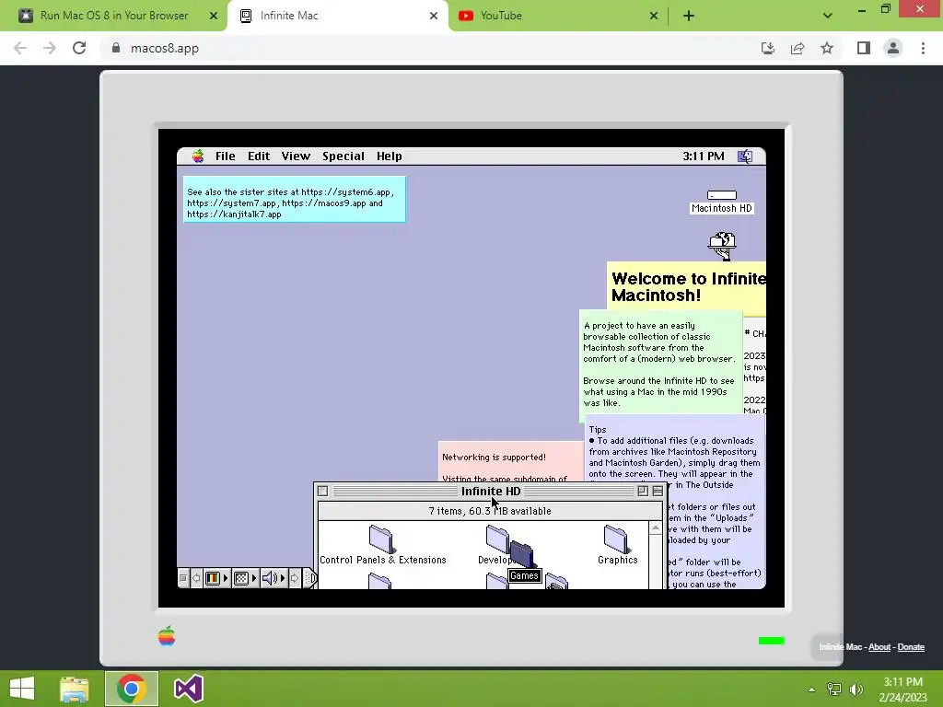Open the Windows volume tray icon
Screen dimensions: 943x707
tap(856, 690)
